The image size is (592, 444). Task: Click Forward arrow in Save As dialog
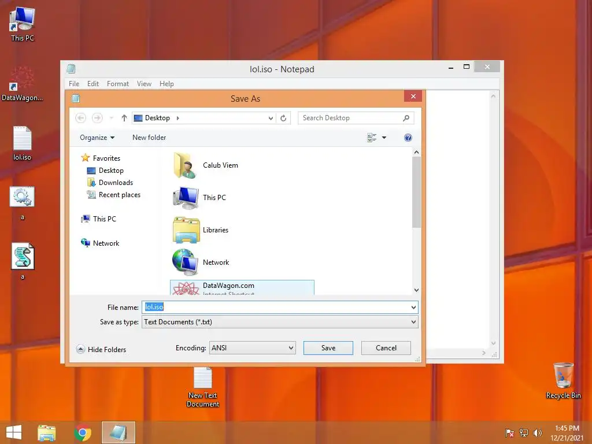[x=97, y=118]
